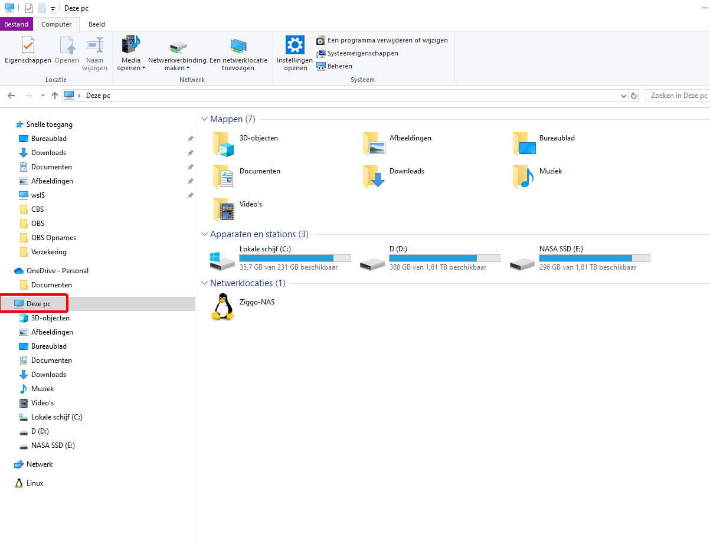
Task: Open the 3D-objecten folder icon
Action: (223, 143)
